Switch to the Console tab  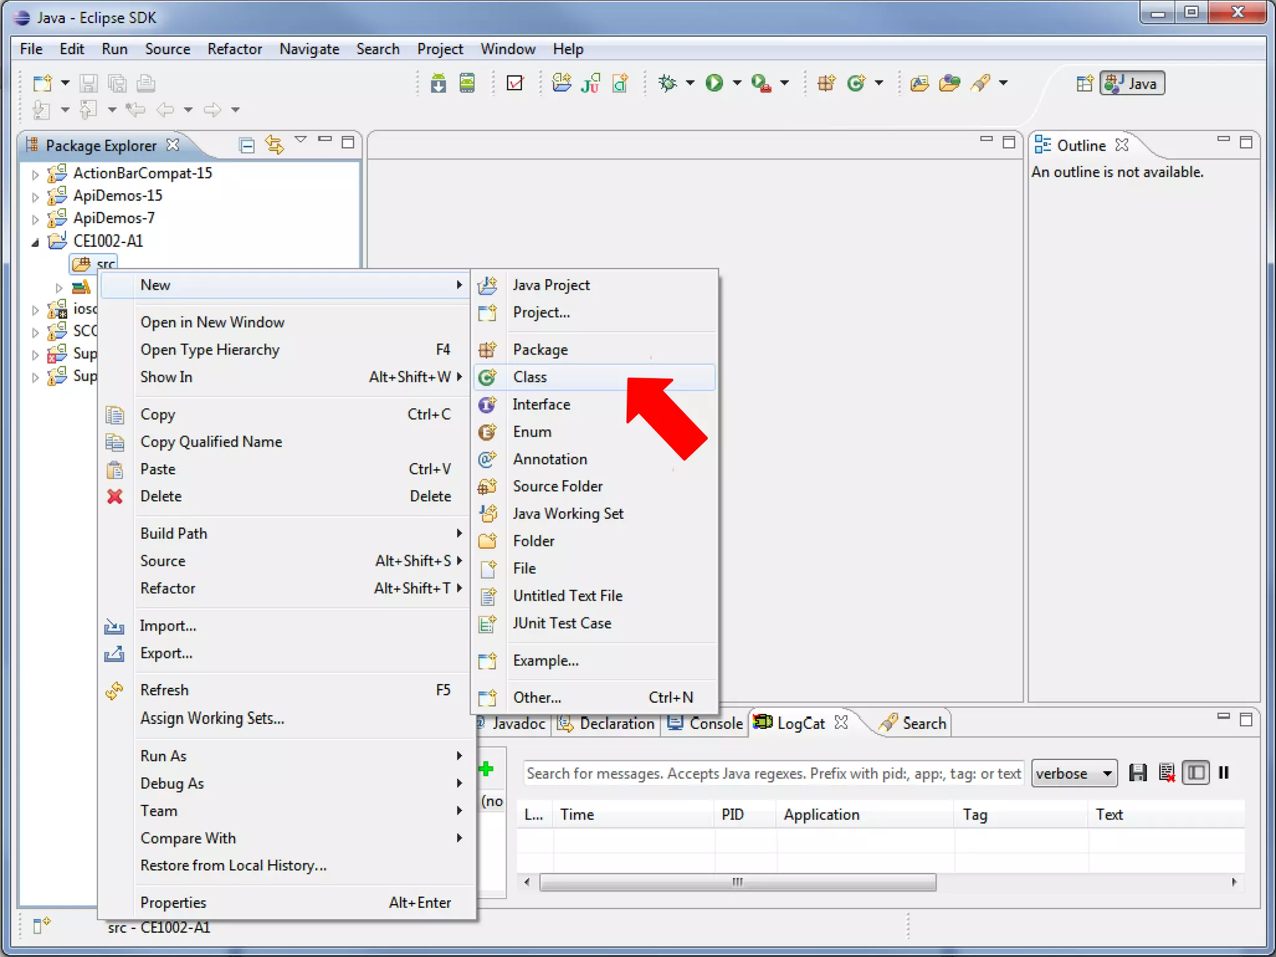(705, 723)
